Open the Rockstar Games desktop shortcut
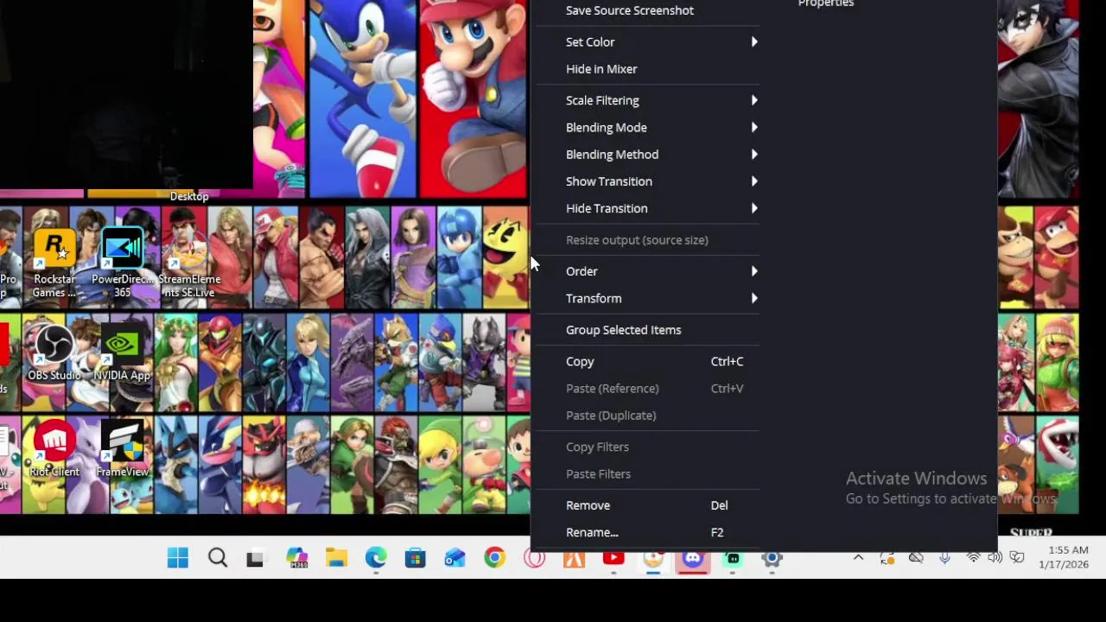 54,263
